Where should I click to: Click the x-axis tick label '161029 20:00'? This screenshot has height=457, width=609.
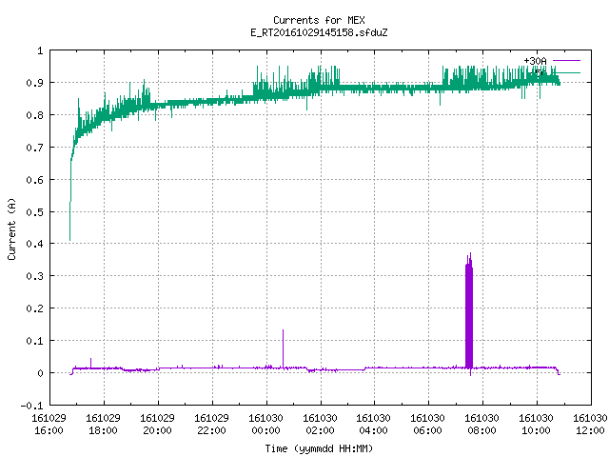click(x=157, y=425)
